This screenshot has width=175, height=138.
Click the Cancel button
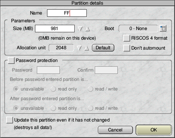[115, 130]
